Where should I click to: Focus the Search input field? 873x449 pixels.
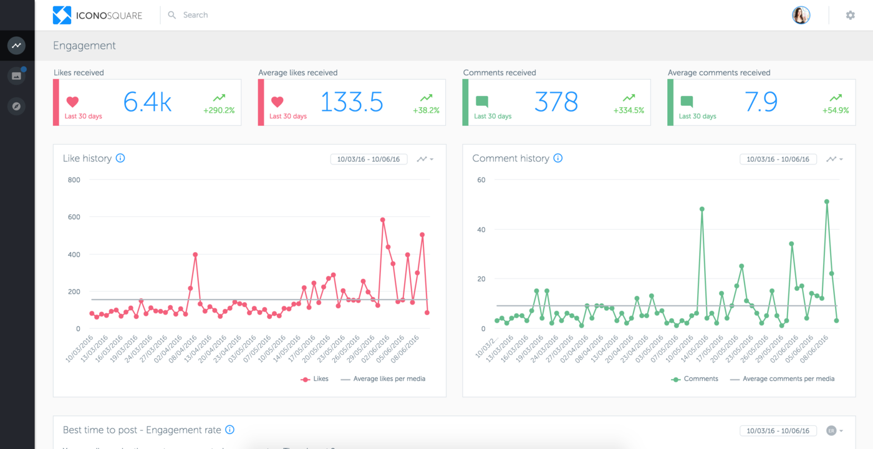click(x=195, y=15)
